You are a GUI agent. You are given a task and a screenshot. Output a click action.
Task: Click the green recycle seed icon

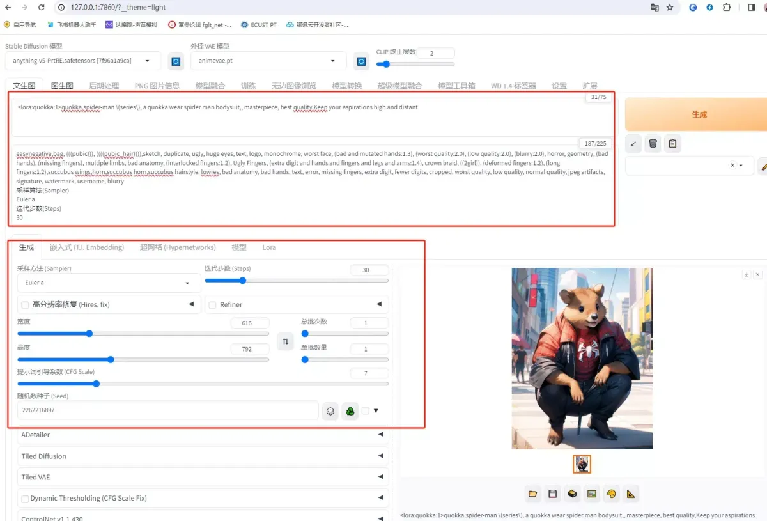tap(350, 411)
